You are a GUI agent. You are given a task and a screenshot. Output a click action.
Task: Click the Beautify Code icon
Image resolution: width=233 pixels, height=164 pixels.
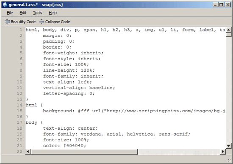(7, 22)
